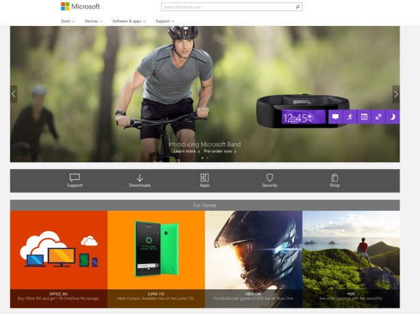The image size is (420, 314).
Task: Open the MSN tile
Action: click(351, 259)
